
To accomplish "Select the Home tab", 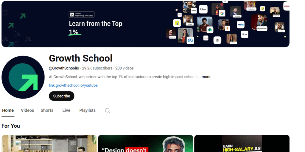I will pyautogui.click(x=8, y=110).
